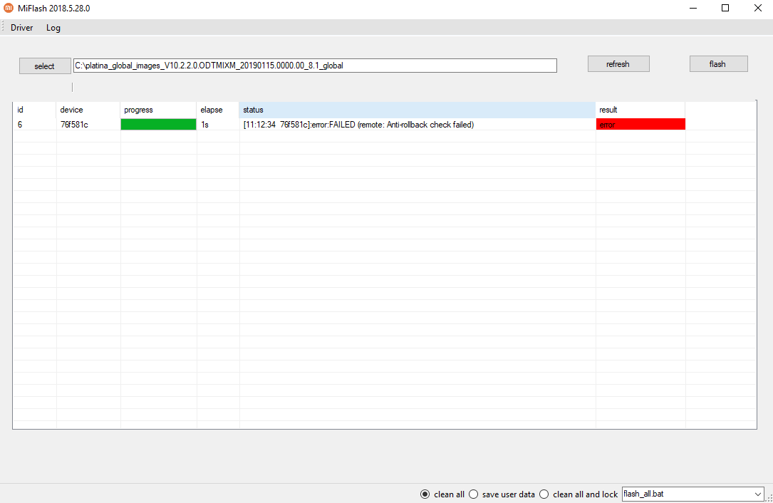Screen dimensions: 773x503
Task: Click the elapse column header
Action: 218,110
